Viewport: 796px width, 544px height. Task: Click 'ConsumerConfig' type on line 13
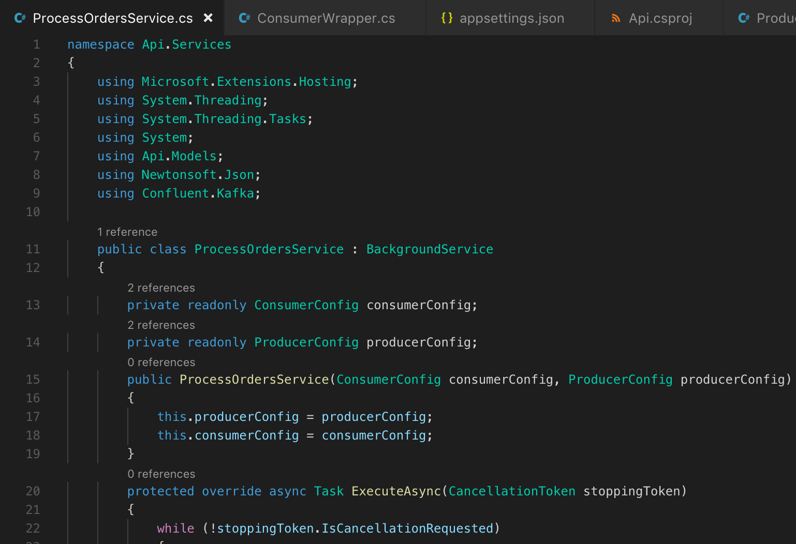pyautogui.click(x=306, y=305)
